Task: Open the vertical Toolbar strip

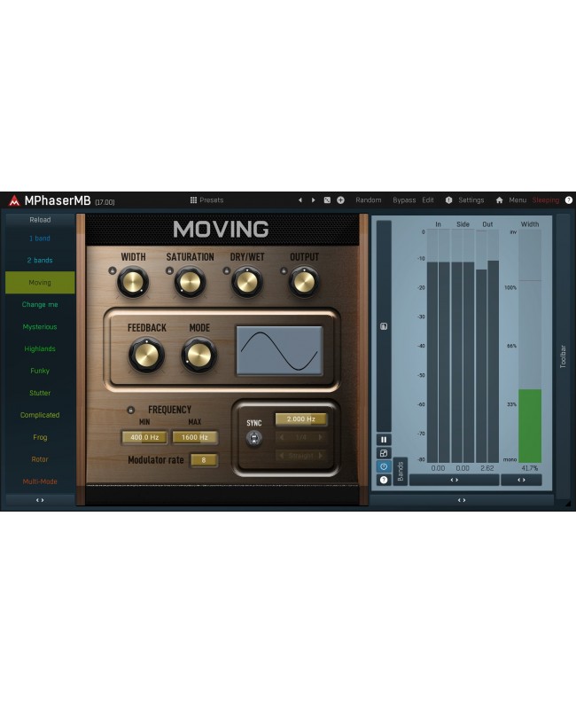Action: click(563, 356)
